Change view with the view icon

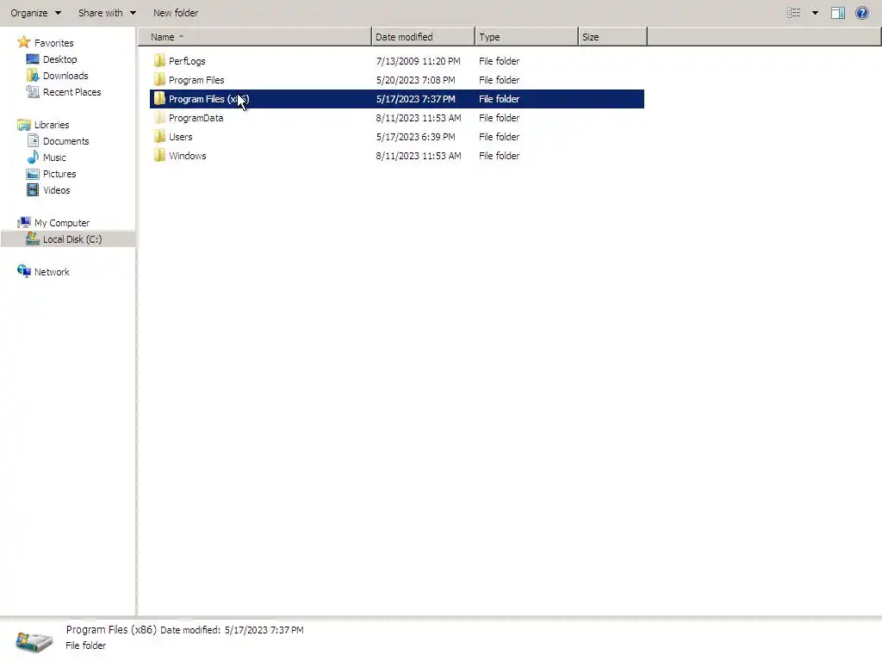(793, 13)
